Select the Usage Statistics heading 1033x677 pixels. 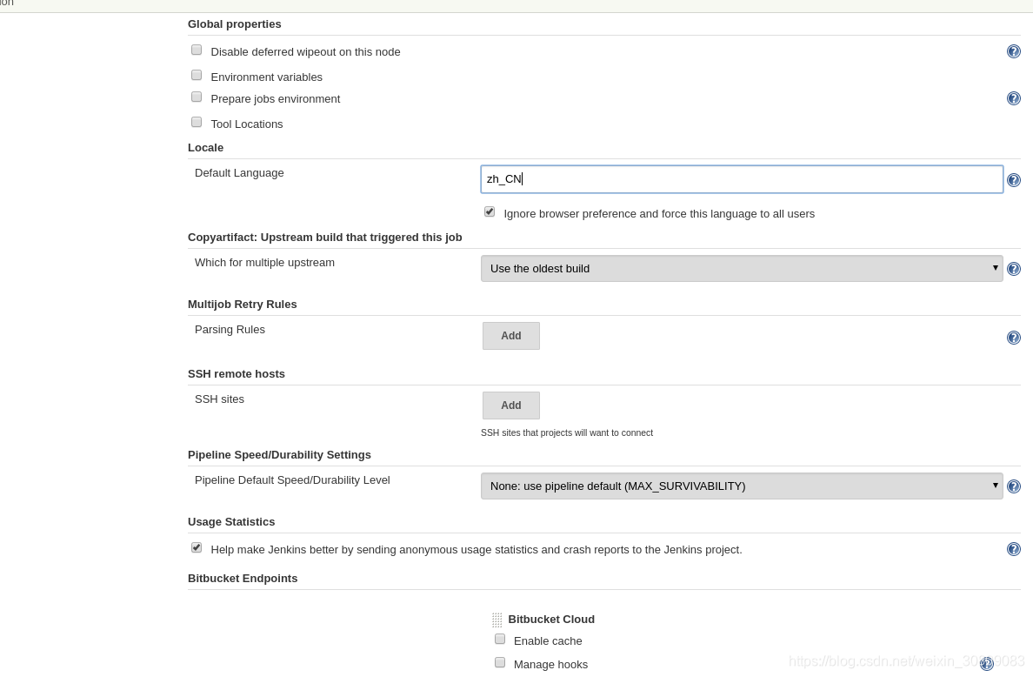231,521
